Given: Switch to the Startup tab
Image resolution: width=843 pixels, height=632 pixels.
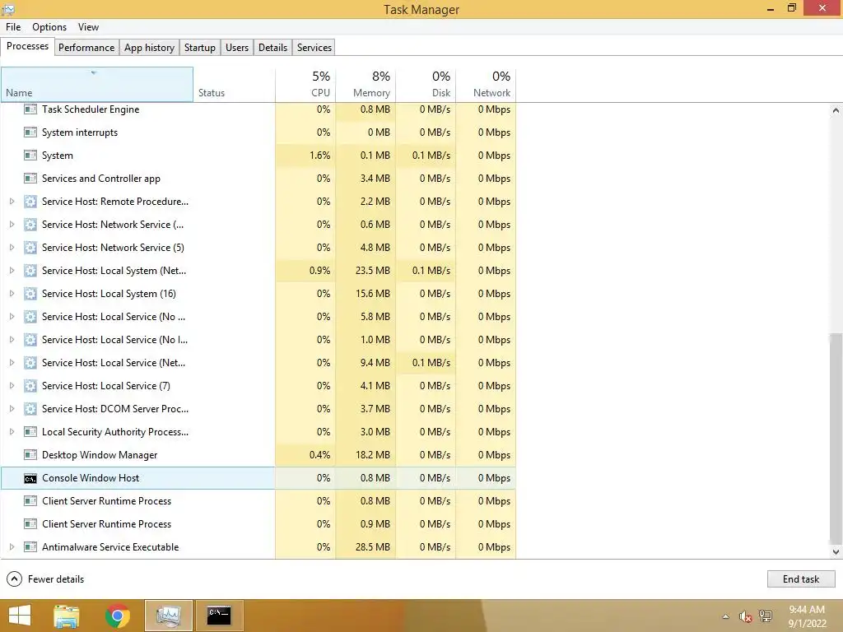Looking at the screenshot, I should [x=200, y=47].
